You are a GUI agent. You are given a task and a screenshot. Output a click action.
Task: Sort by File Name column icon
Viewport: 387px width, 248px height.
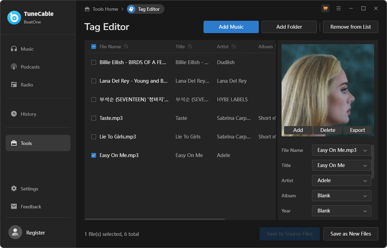(x=126, y=46)
